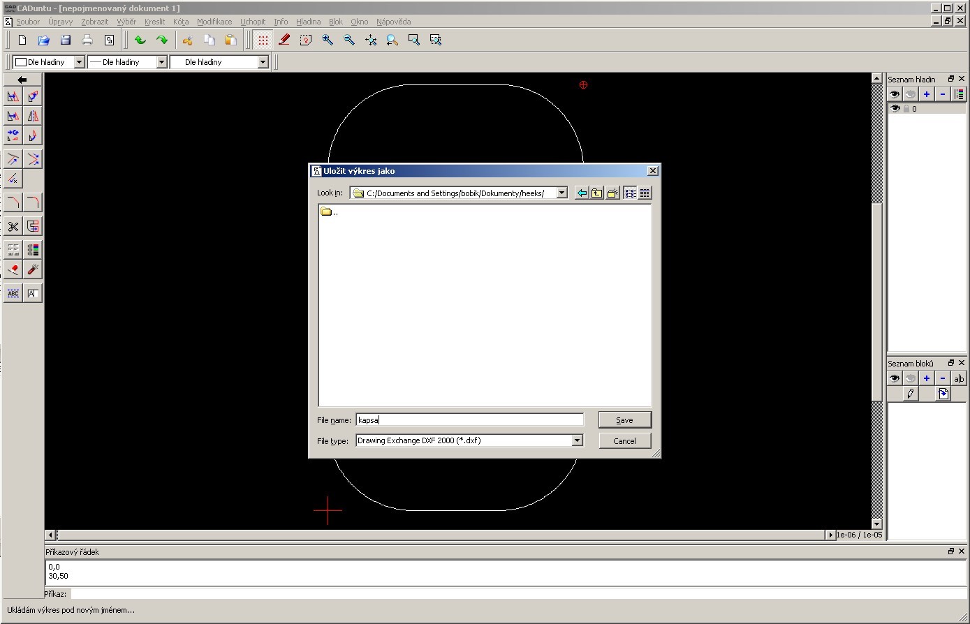
Task: Expand the Look in path dropdown
Action: coord(561,193)
